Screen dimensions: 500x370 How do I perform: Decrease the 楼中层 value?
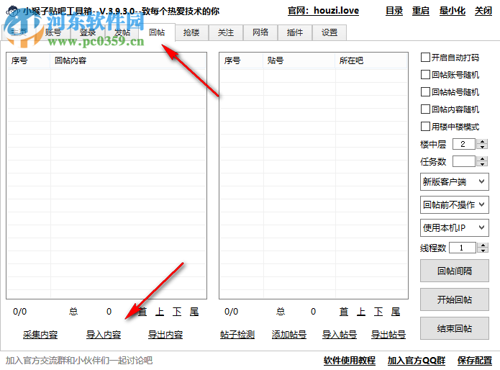(x=483, y=147)
